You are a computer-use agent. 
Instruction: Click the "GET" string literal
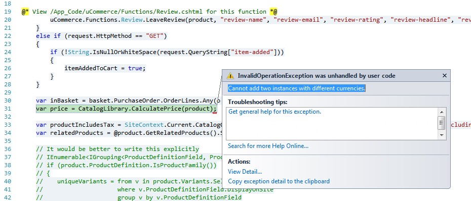[154, 36]
